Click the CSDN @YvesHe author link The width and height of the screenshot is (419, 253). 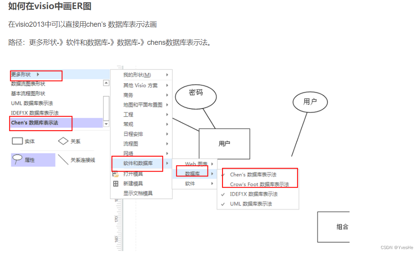[x=397, y=247]
